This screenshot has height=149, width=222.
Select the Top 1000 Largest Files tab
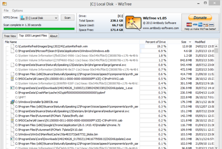[33, 35]
